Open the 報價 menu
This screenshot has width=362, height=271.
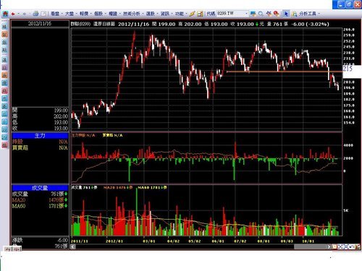(x=84, y=14)
